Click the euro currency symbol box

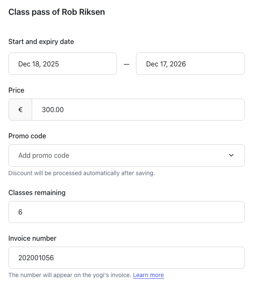(x=20, y=110)
